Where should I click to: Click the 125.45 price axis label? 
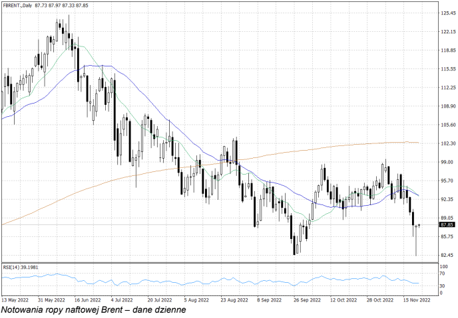tap(447, 13)
